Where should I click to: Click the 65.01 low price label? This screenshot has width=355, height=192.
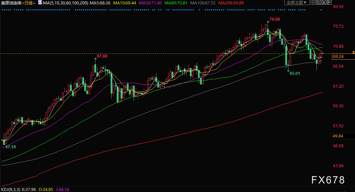point(295,73)
